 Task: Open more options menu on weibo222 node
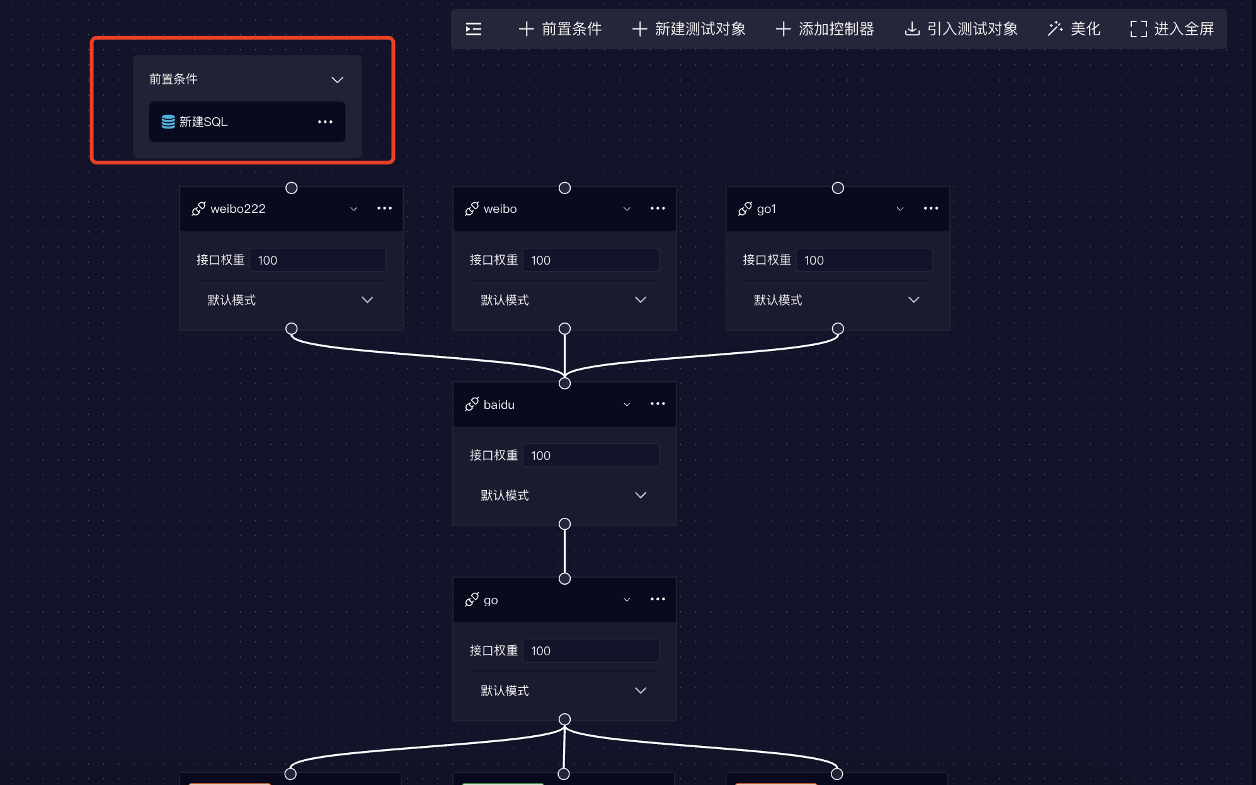[384, 209]
